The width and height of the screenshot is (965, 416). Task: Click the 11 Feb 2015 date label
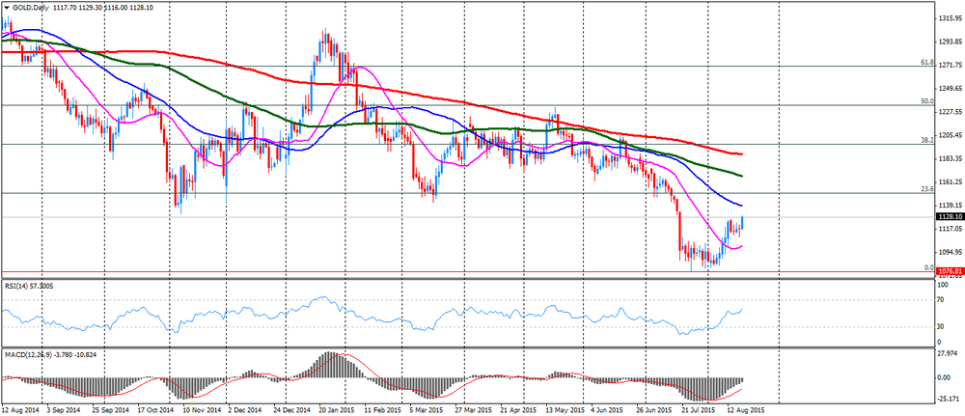(x=381, y=408)
